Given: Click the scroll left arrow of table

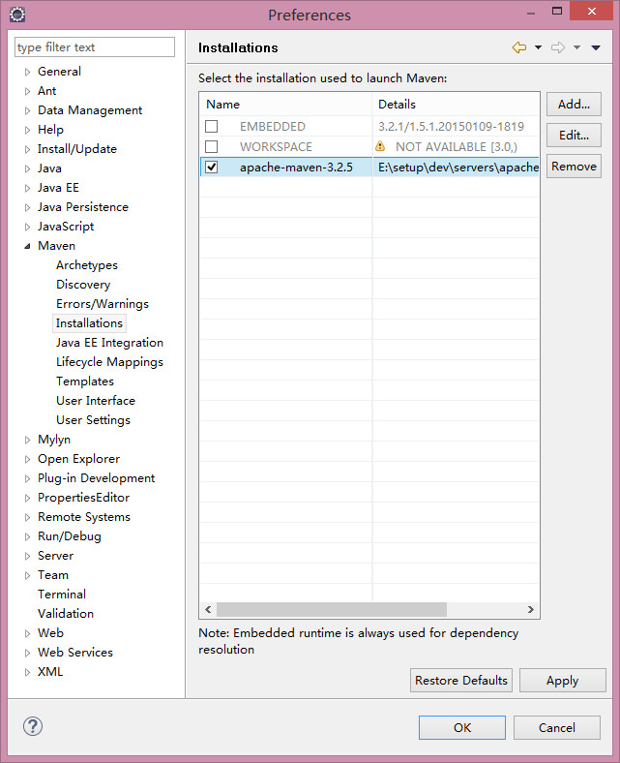Looking at the screenshot, I should tap(208, 609).
